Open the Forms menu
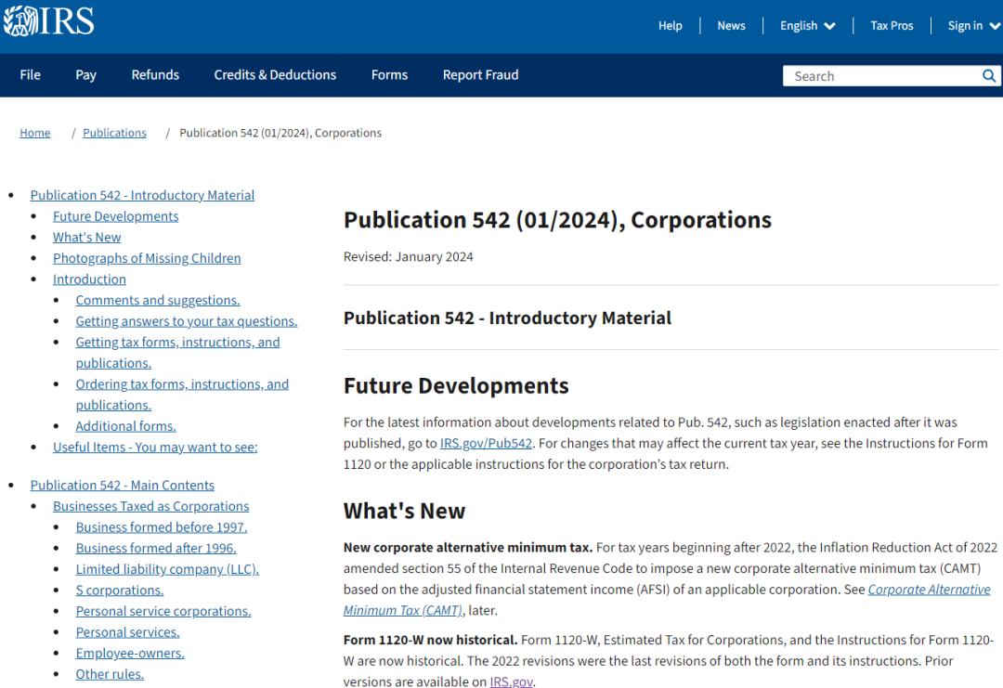The width and height of the screenshot is (1003, 688). pyautogui.click(x=389, y=75)
